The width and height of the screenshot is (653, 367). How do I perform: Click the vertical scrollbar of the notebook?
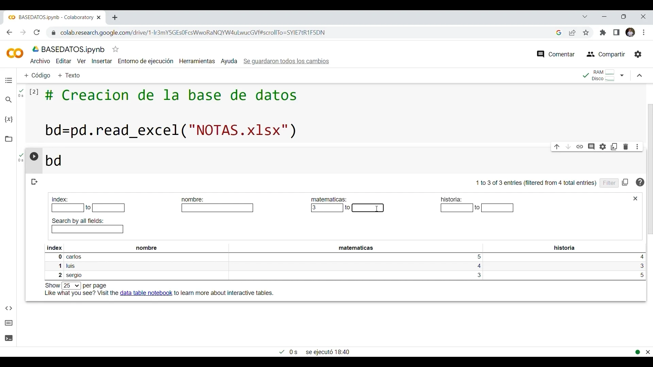[x=650, y=170]
